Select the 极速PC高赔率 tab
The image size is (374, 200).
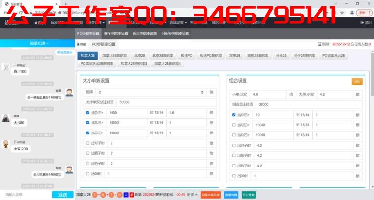[x=210, y=56]
